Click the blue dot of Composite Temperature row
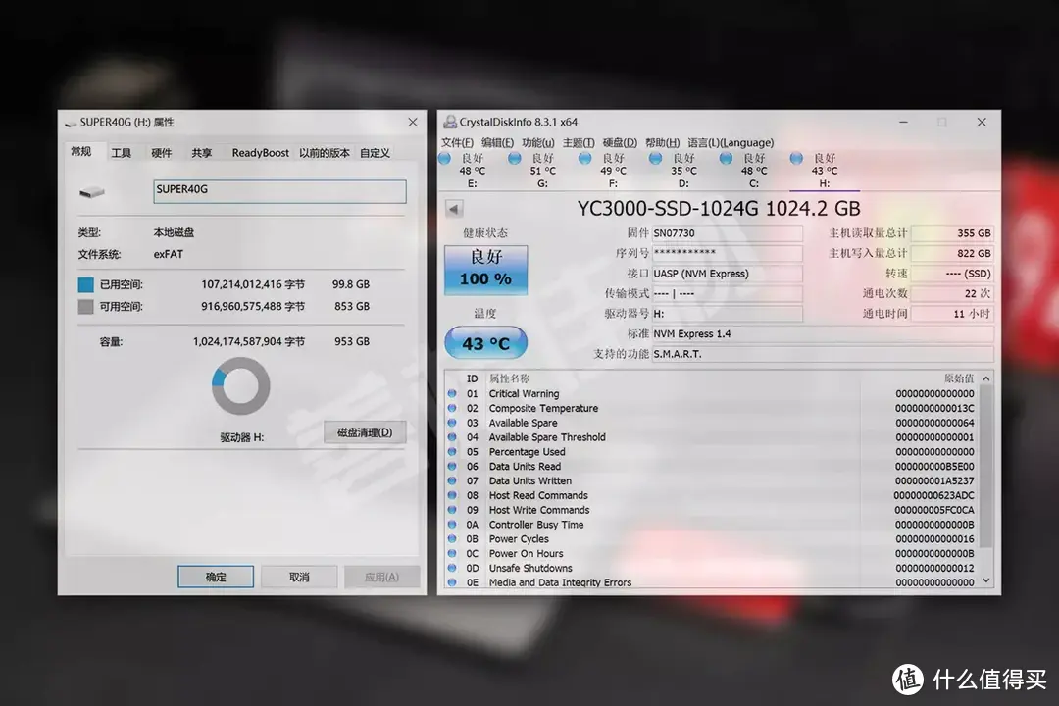This screenshot has height=706, width=1059. coord(452,408)
